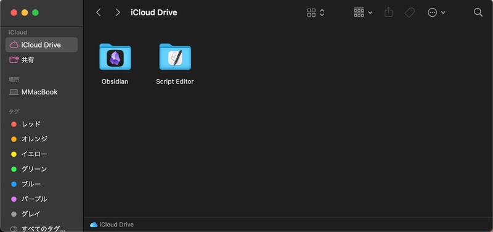
Task: Open MMacBook under 場所
Action: click(x=41, y=92)
